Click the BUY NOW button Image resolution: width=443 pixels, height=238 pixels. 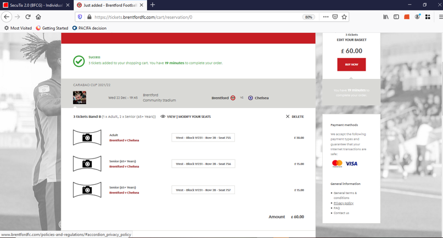(351, 64)
